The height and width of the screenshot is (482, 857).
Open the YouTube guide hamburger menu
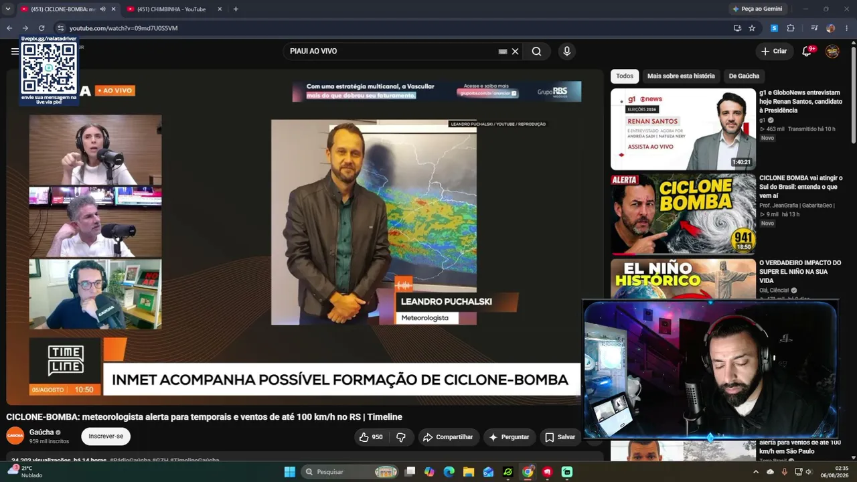pyautogui.click(x=15, y=51)
